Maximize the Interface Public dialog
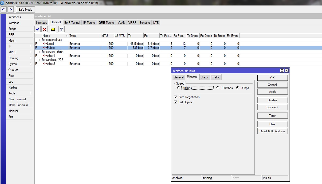 [x=282, y=71]
